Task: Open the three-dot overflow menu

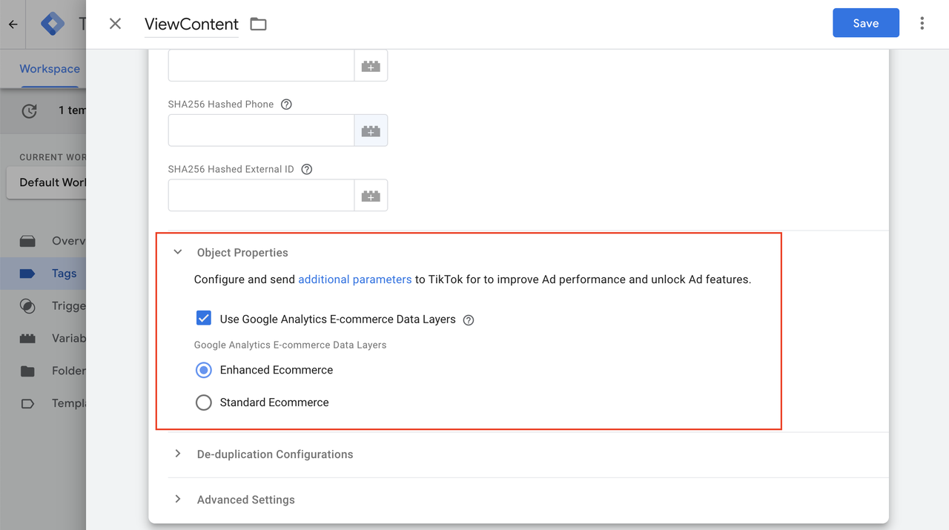Action: tap(922, 23)
